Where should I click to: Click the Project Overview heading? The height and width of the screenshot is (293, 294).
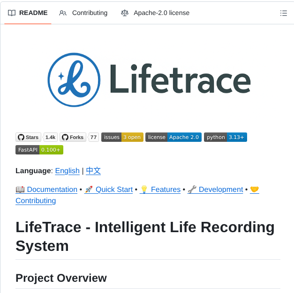click(x=61, y=278)
